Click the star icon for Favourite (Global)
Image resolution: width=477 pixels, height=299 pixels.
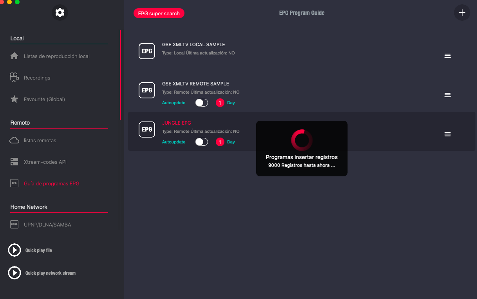pyautogui.click(x=14, y=99)
